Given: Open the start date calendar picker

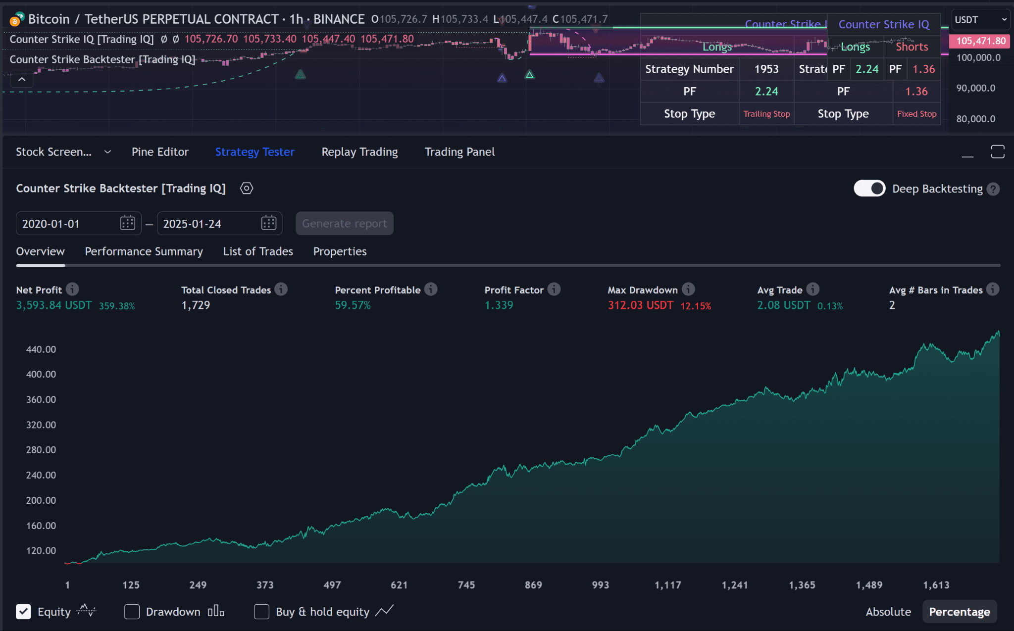Looking at the screenshot, I should point(127,223).
